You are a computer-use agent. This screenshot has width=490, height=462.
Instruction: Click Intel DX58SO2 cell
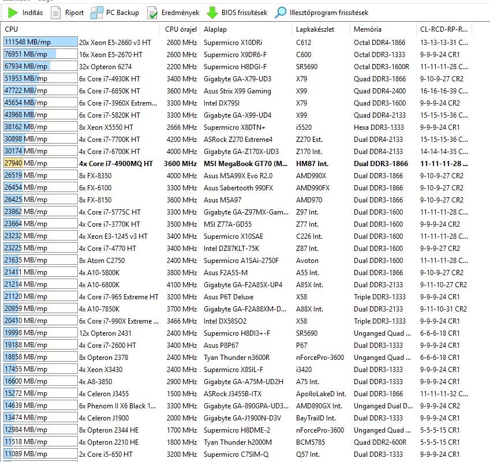point(225,321)
